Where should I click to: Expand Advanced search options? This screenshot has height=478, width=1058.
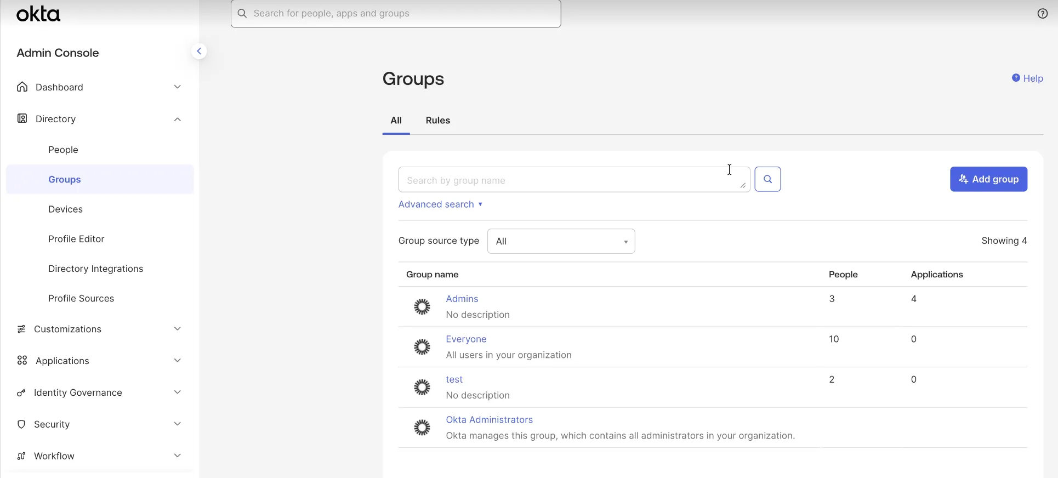click(x=440, y=204)
